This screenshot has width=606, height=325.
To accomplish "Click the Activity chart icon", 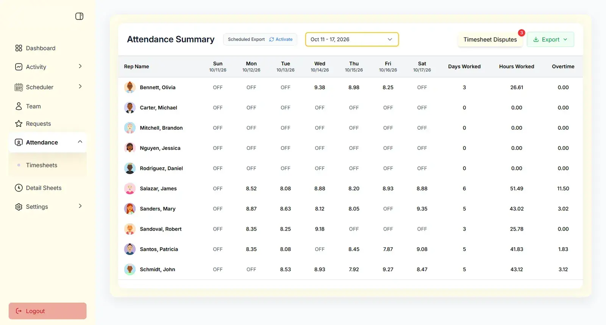I will click(19, 67).
